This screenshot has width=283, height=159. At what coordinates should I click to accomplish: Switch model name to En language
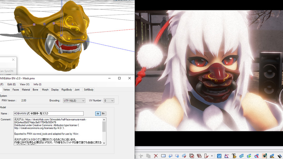tap(103, 113)
